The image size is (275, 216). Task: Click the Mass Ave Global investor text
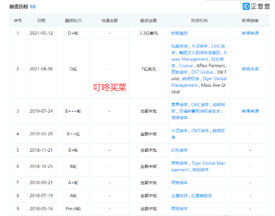click(x=198, y=88)
